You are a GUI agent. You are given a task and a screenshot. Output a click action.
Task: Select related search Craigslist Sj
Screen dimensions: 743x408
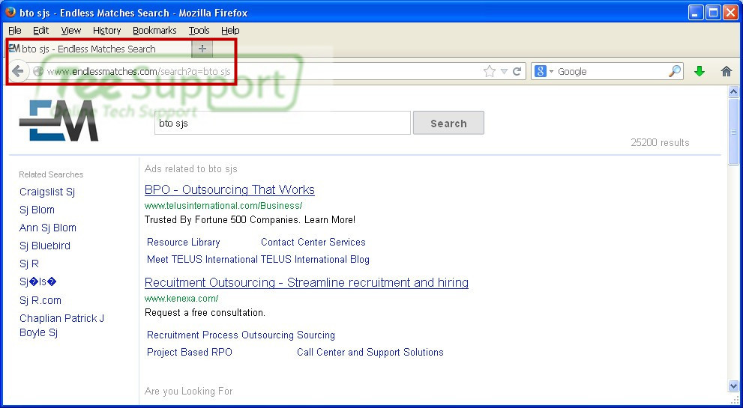(x=47, y=192)
